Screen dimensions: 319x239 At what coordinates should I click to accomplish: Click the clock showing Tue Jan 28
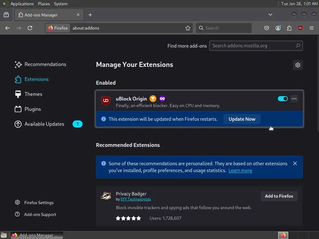click(x=299, y=4)
